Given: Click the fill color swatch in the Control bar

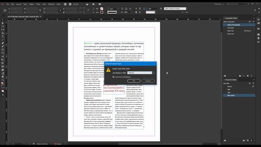Looking at the screenshot, I should pos(102,9).
